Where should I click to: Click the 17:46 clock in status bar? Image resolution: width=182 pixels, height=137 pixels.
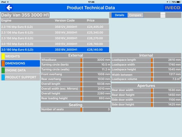tap(91, 2)
